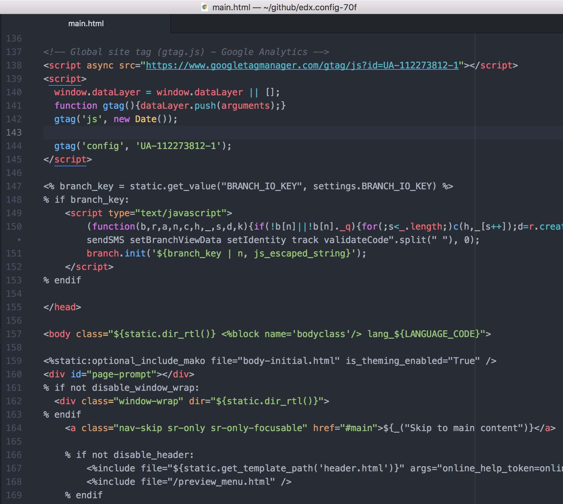
Task: Click 'LANGUAGE_CODE' on line 157
Action: (440, 334)
